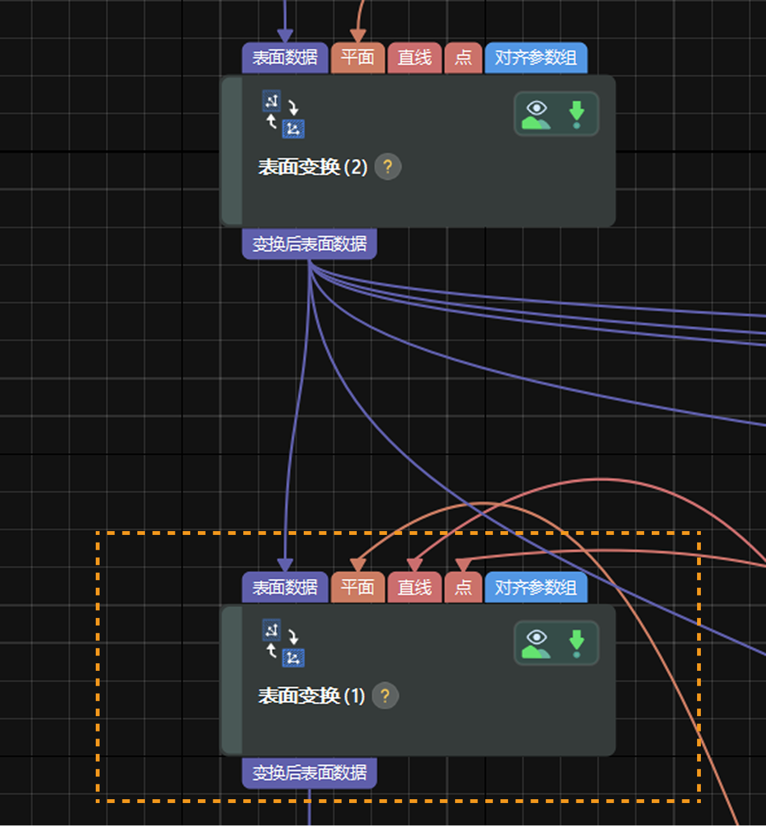This screenshot has width=766, height=826.
Task: Select the lower blue transform icon on 表面变换 (2)
Action: click(294, 128)
